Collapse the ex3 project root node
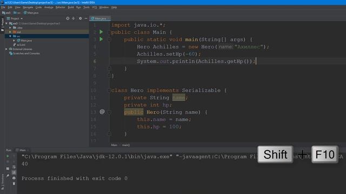Viewport: 346px width, 194px height. [6, 23]
